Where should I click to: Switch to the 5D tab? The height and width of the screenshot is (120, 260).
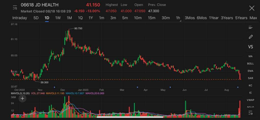click(36, 18)
